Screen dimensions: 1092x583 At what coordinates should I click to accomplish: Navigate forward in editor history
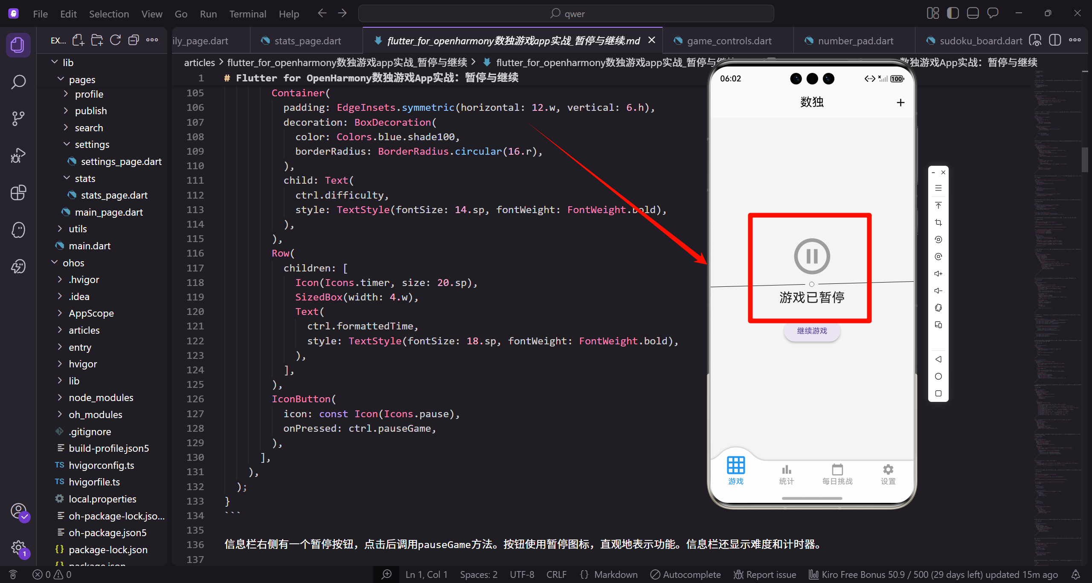pyautogui.click(x=342, y=14)
